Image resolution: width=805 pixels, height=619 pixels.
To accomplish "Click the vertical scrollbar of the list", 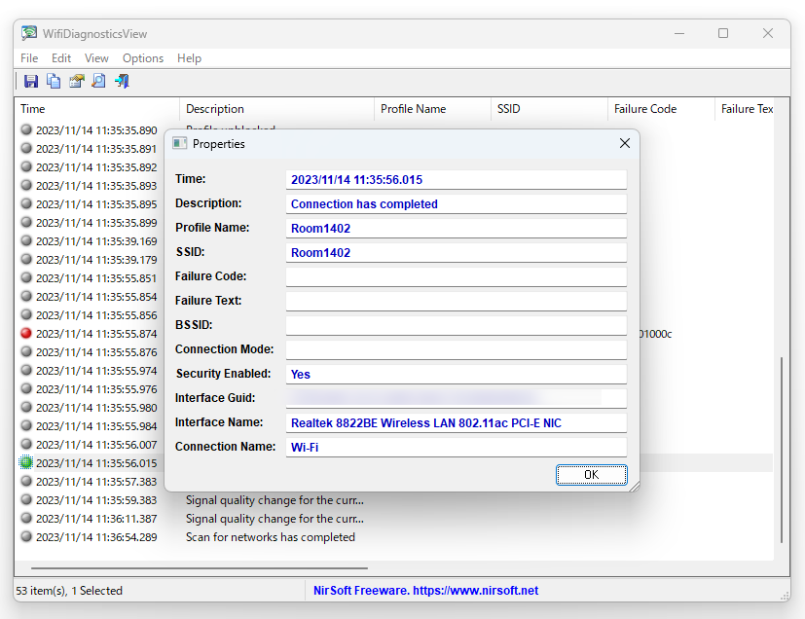I will (782, 450).
